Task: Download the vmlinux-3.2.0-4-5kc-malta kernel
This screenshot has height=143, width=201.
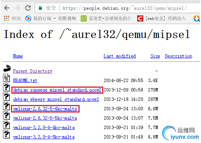Action: [44, 137]
